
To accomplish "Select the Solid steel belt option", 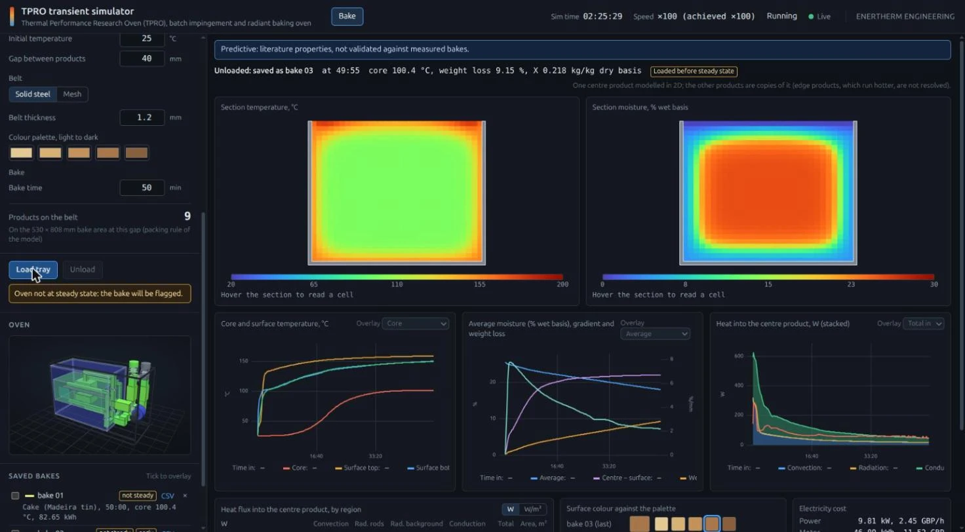I will (33, 94).
